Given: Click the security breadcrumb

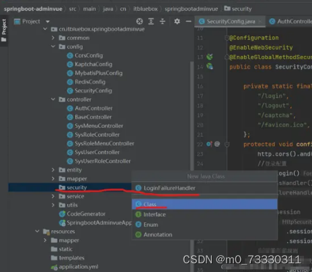Looking at the screenshot, I should click(x=238, y=9).
